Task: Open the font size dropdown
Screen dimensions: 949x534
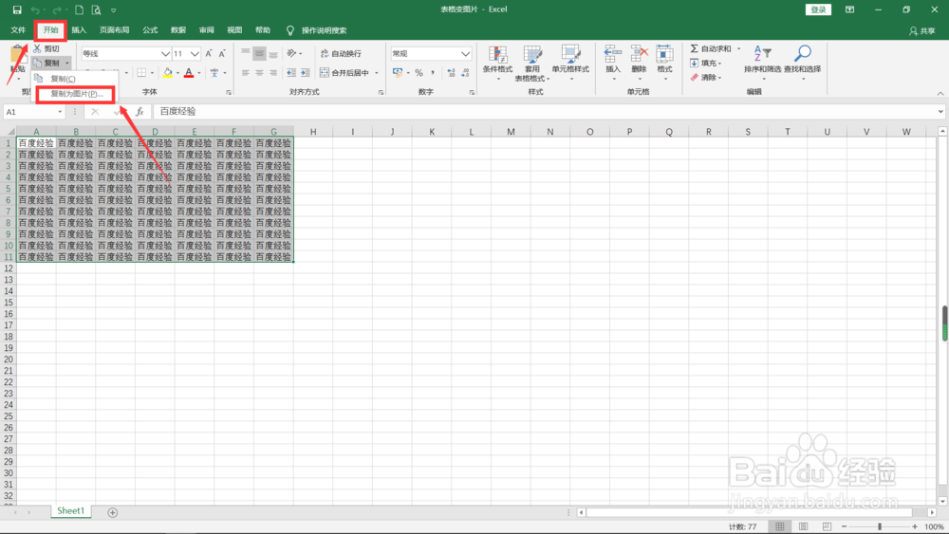Action: point(195,54)
